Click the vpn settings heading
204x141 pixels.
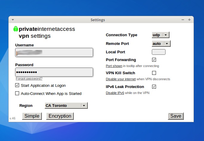tap(35, 36)
